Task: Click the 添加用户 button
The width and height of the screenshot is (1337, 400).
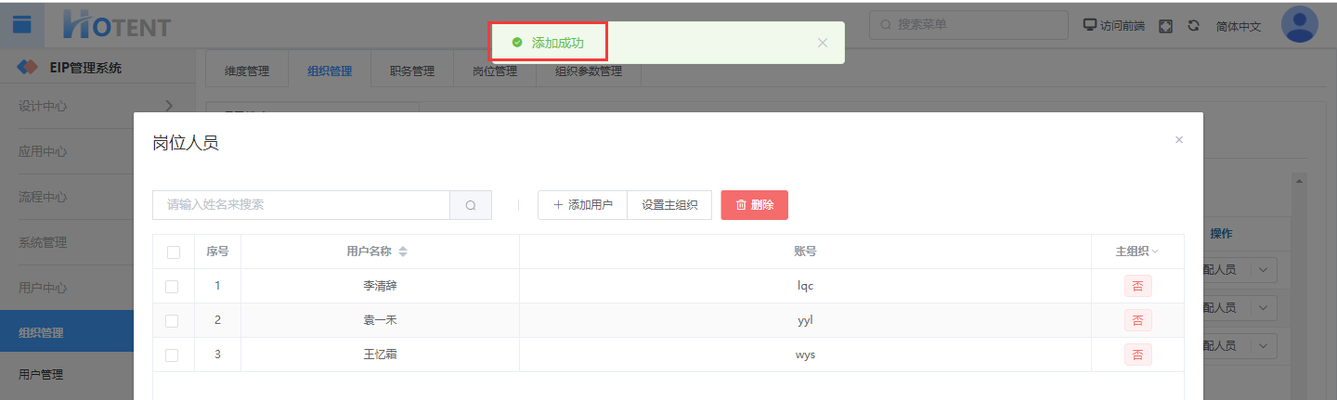Action: (x=582, y=205)
